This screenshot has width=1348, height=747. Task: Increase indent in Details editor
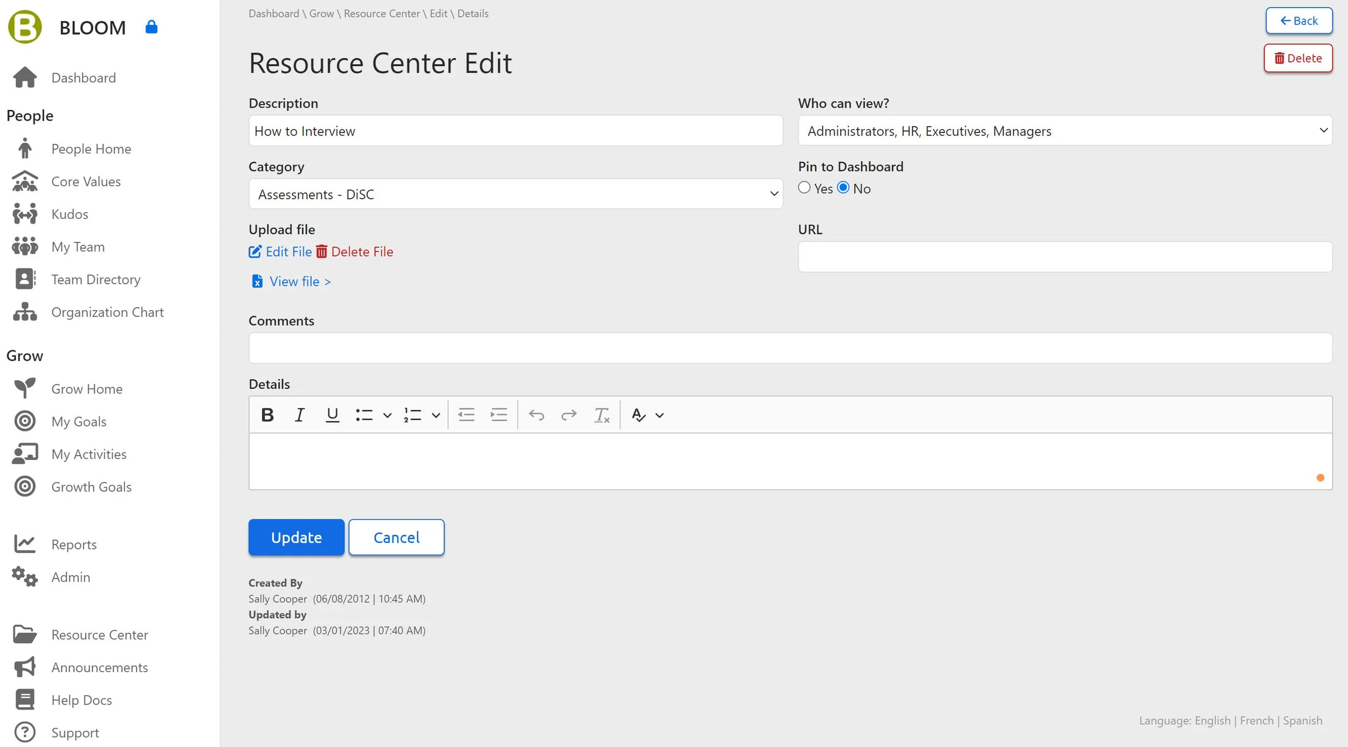(x=499, y=415)
